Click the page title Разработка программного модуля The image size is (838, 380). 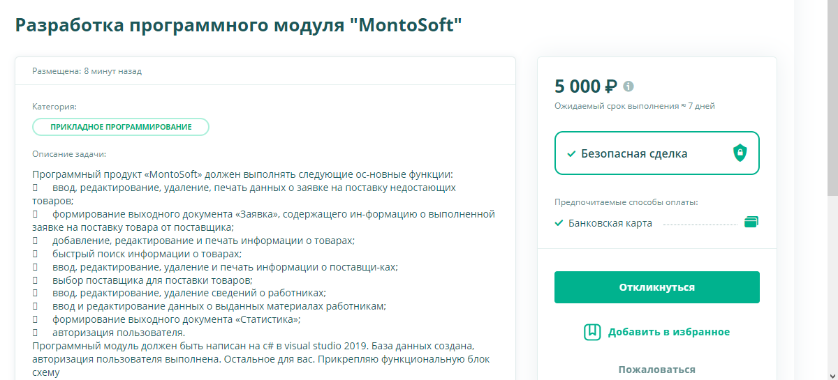click(x=239, y=25)
